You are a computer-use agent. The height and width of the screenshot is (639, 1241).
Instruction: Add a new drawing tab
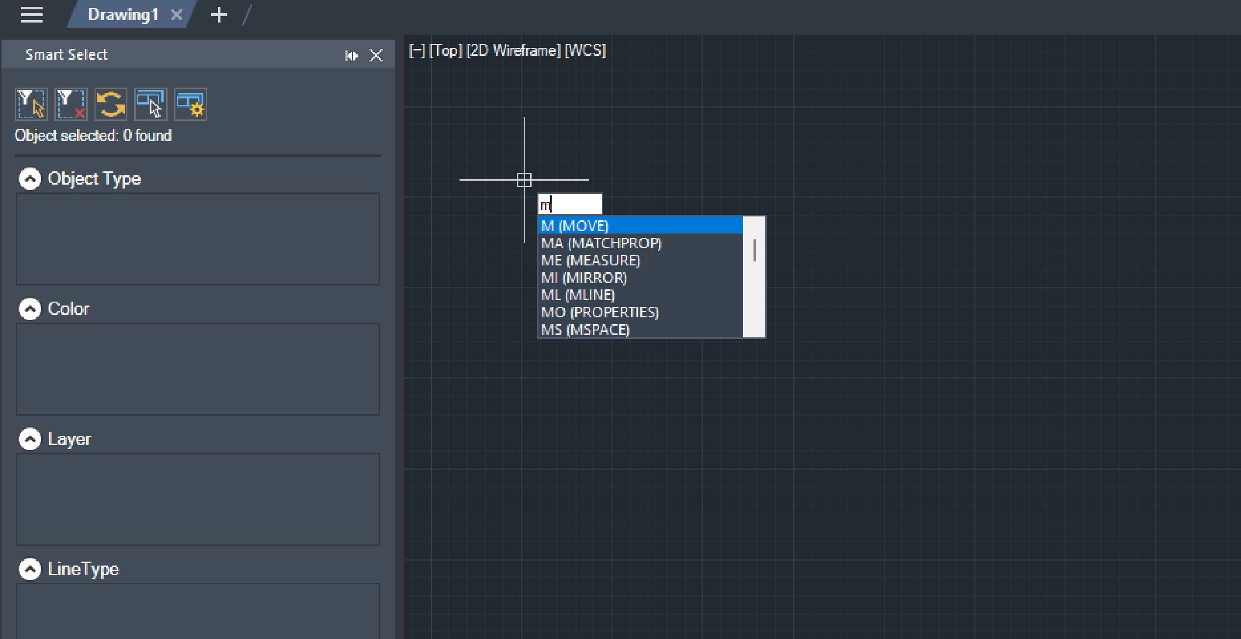[219, 15]
